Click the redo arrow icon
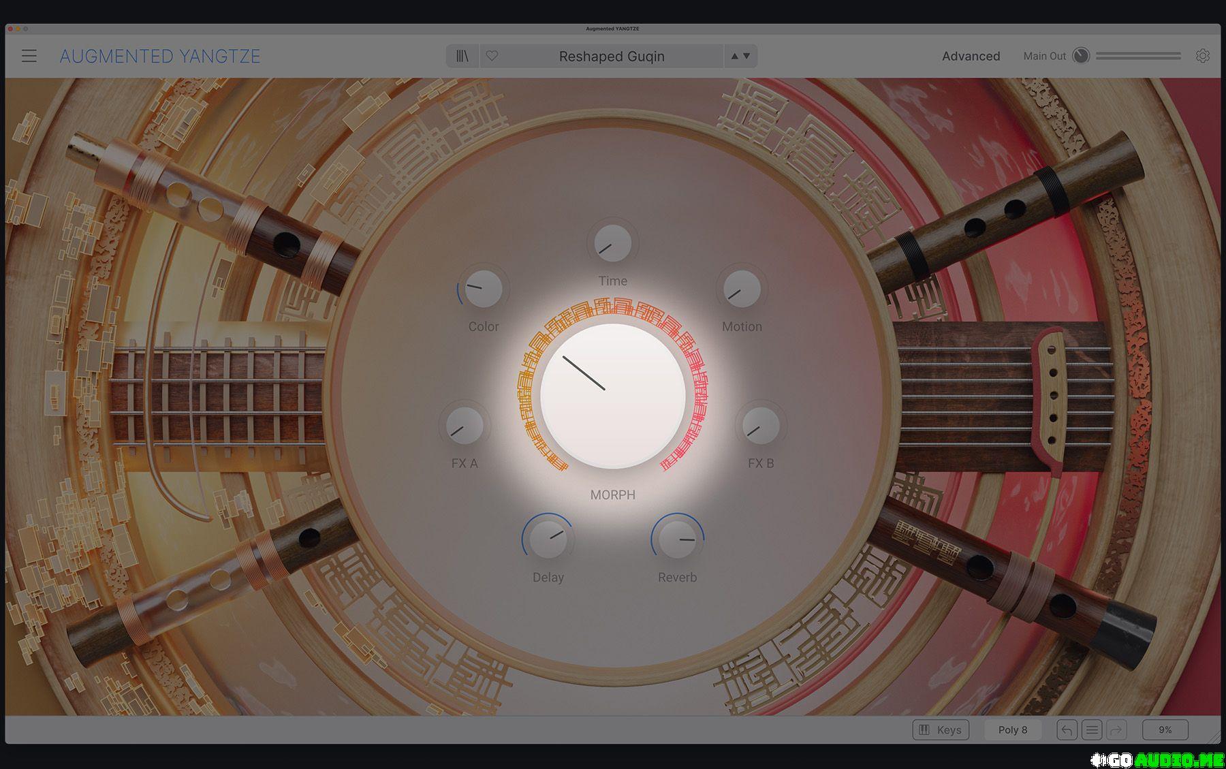The image size is (1226, 769). (x=1116, y=729)
